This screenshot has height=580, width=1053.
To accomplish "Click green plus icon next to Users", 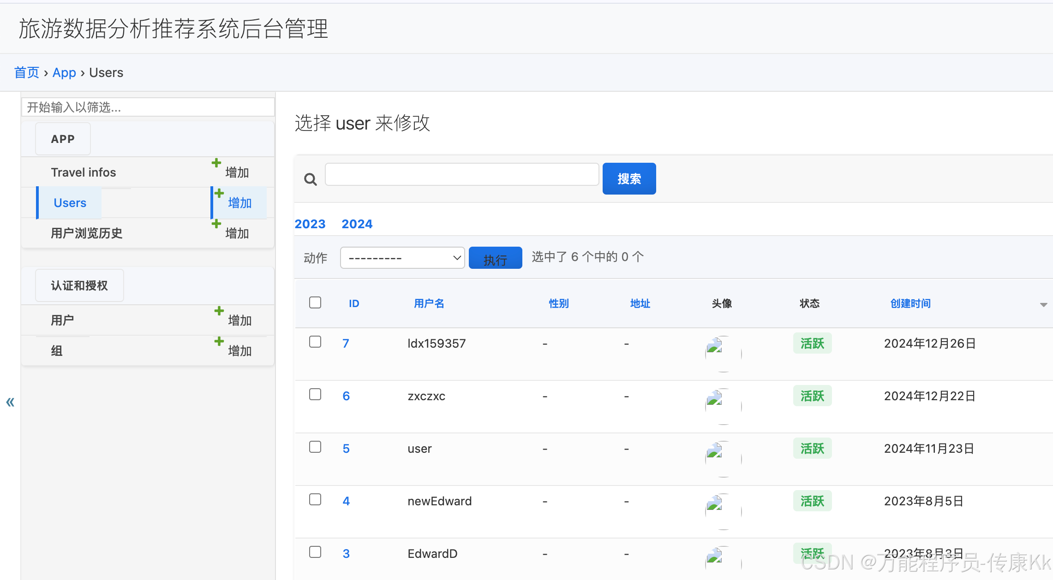I will point(219,194).
